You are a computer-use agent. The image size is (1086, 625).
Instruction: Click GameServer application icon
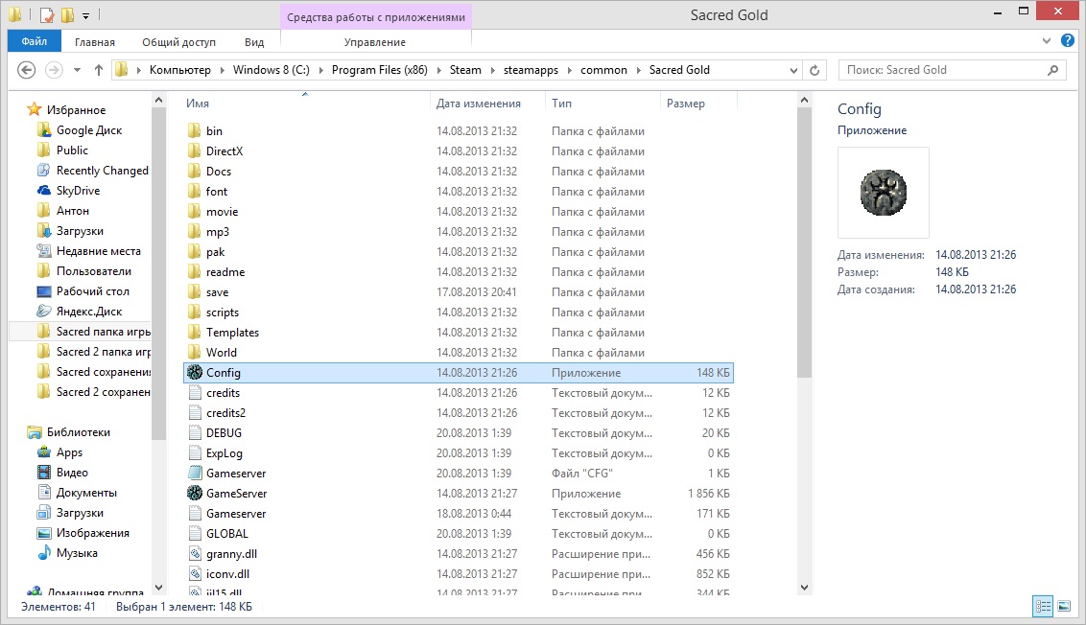195,494
